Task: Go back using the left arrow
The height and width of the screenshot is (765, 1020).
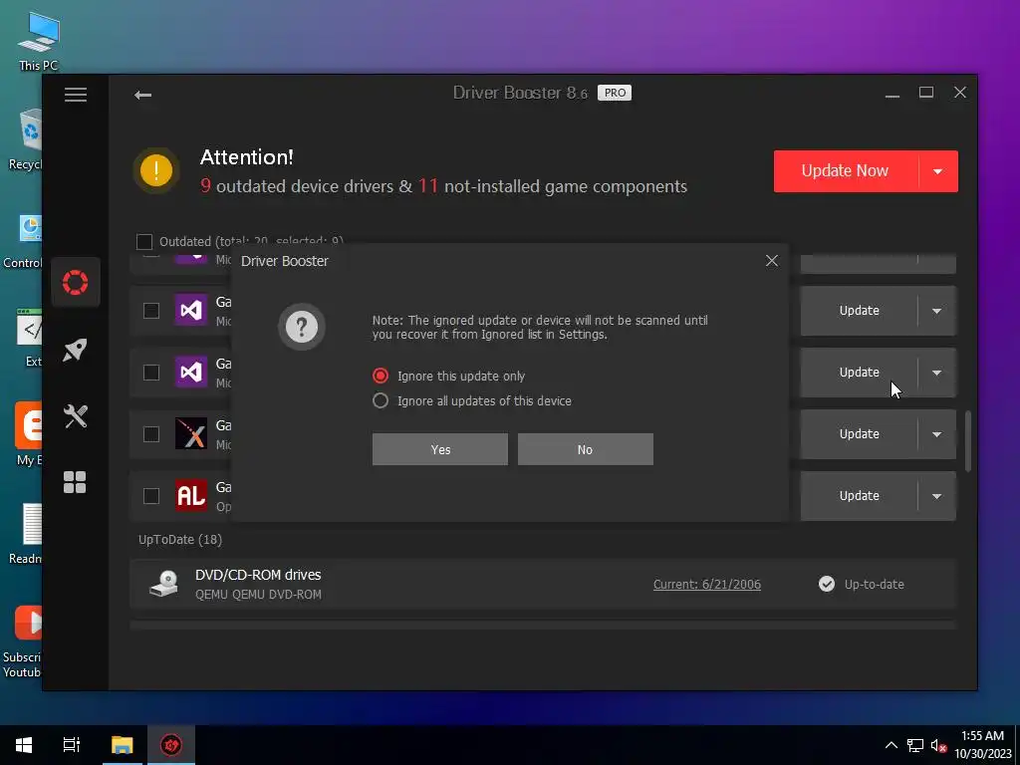Action: (x=143, y=95)
